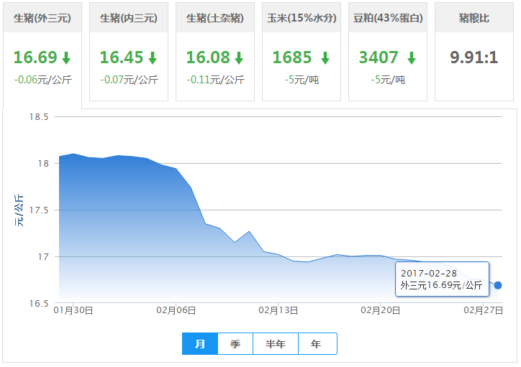Image resolution: width=521 pixels, height=367 pixels.
Task: Switch to the 生猪(内三元) tab
Action: (129, 18)
